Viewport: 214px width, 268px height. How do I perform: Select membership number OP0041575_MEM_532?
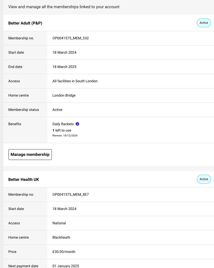[70, 38]
